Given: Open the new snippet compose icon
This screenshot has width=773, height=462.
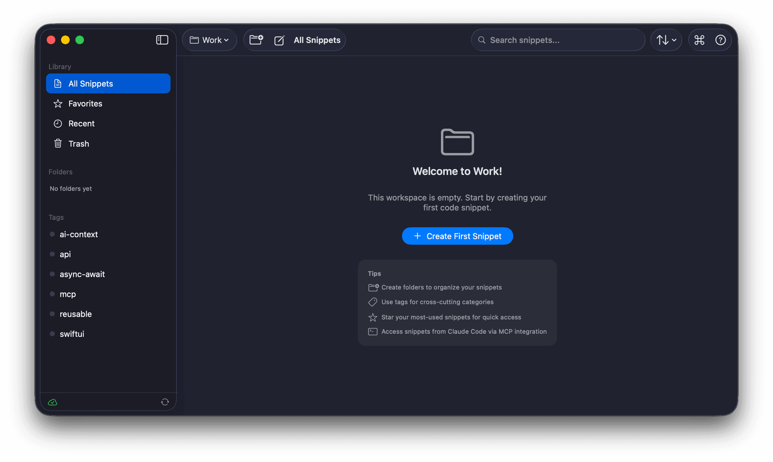Looking at the screenshot, I should point(279,40).
